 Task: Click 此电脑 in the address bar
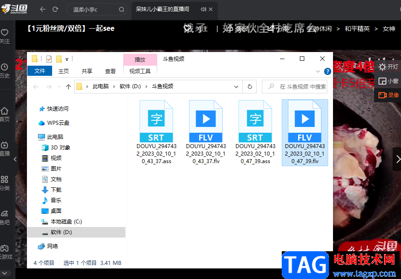(101, 86)
